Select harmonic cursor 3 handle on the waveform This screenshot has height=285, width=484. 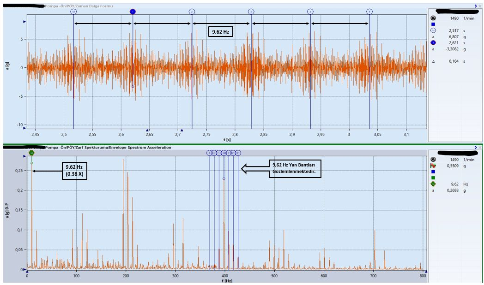pos(251,12)
